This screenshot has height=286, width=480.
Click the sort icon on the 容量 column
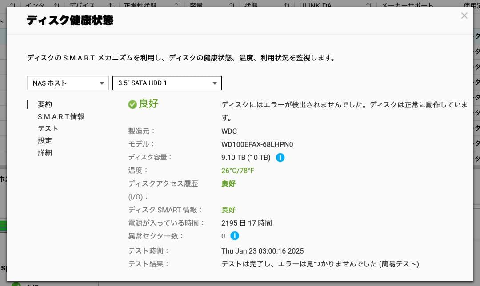click(176, 5)
